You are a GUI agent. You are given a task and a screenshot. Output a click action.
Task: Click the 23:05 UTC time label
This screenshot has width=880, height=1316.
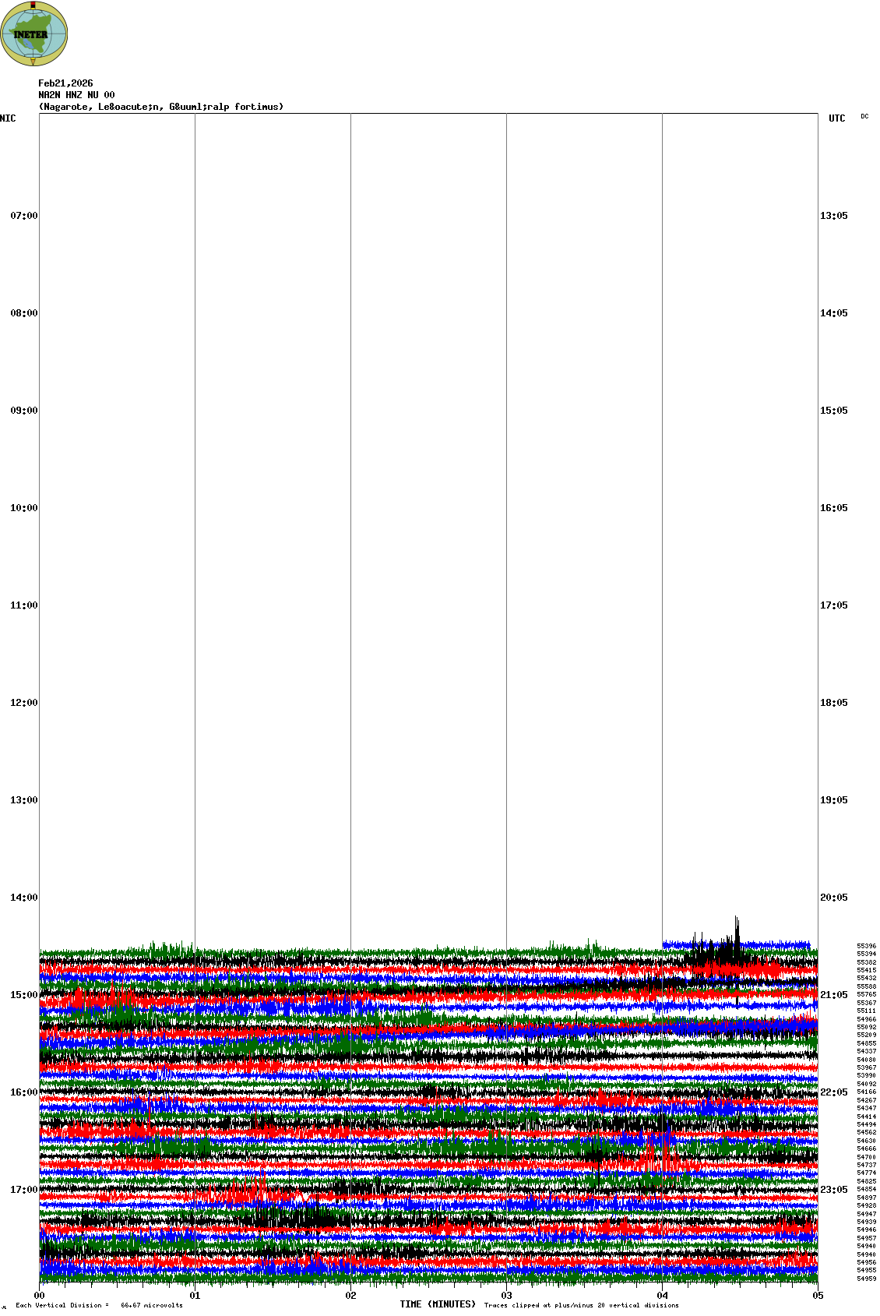[x=833, y=1190]
